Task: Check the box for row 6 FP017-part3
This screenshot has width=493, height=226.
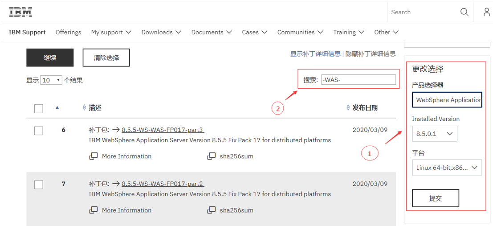Action: [38, 131]
